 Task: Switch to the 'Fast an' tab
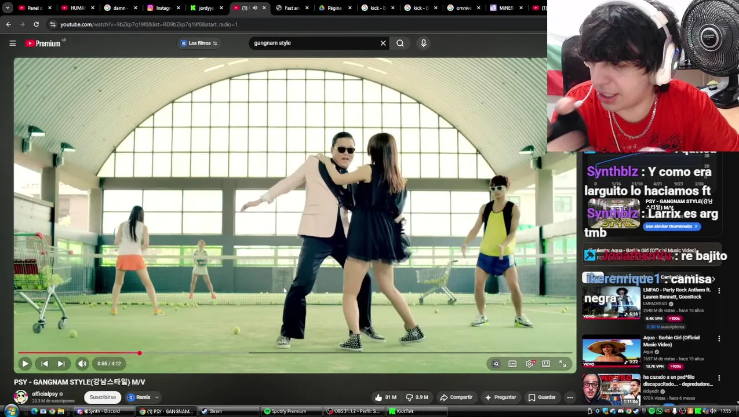pyautogui.click(x=291, y=8)
